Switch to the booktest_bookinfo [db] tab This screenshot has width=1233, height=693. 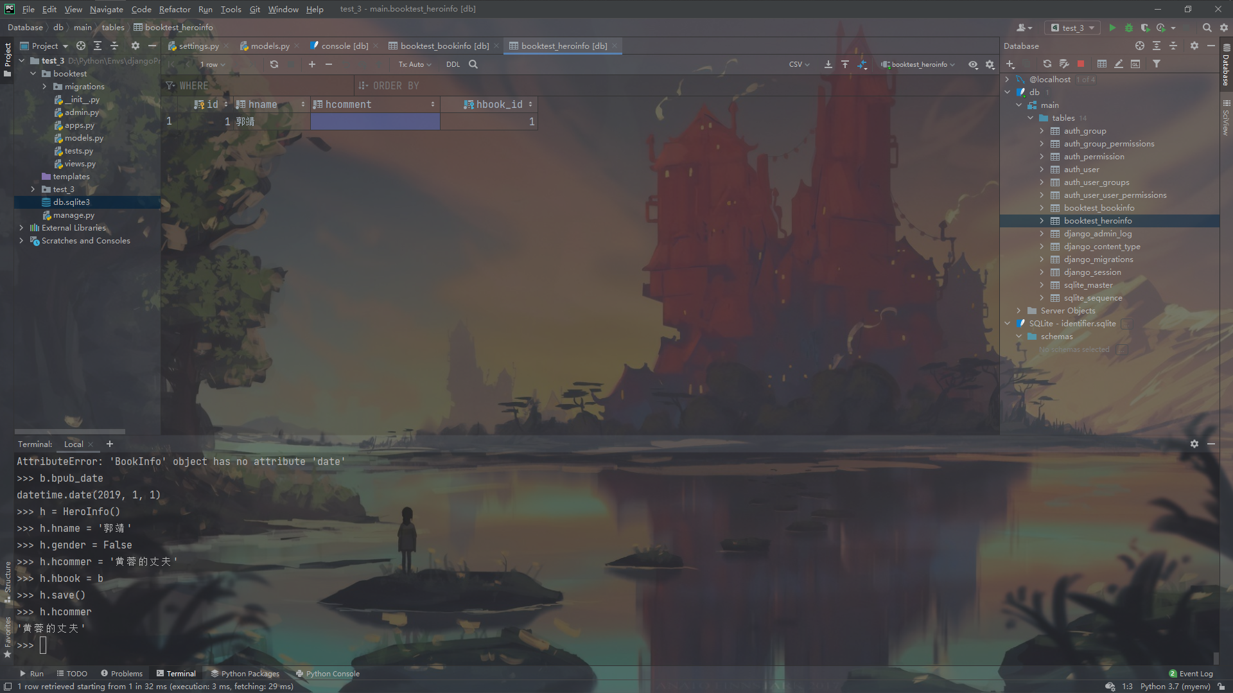click(x=444, y=46)
